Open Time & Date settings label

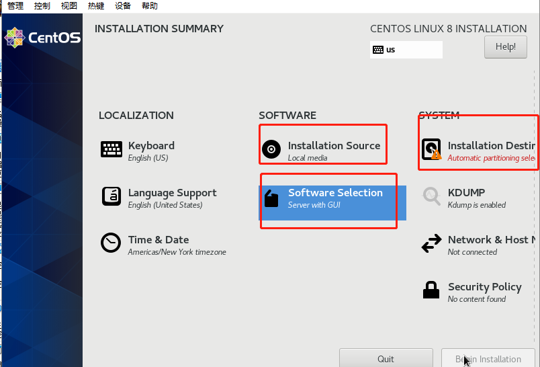159,240
